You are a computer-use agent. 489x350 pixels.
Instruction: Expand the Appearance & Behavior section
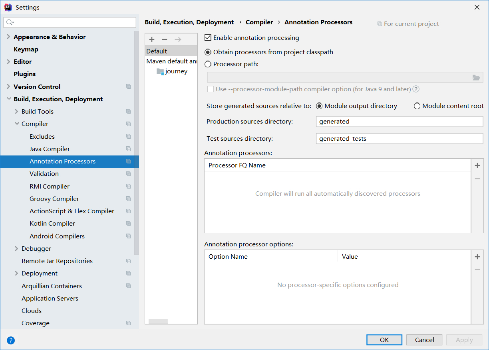8,37
